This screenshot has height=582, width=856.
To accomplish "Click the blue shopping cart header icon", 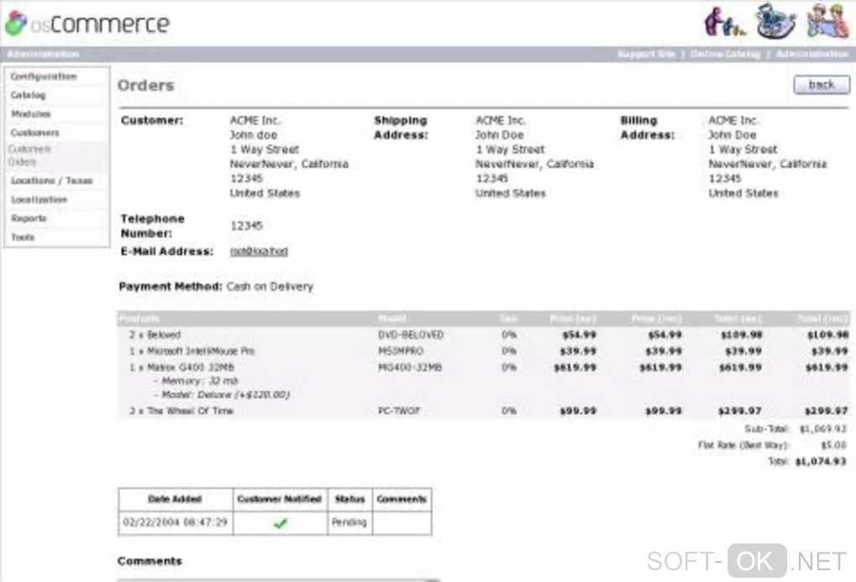I will (x=775, y=21).
